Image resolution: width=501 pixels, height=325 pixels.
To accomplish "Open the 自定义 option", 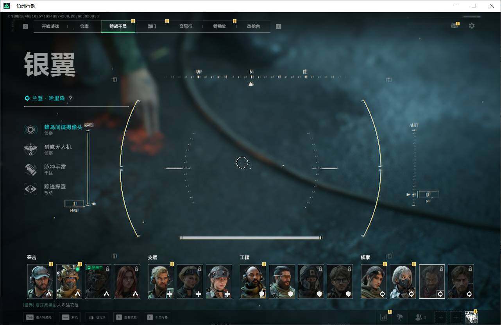I will (97, 317).
